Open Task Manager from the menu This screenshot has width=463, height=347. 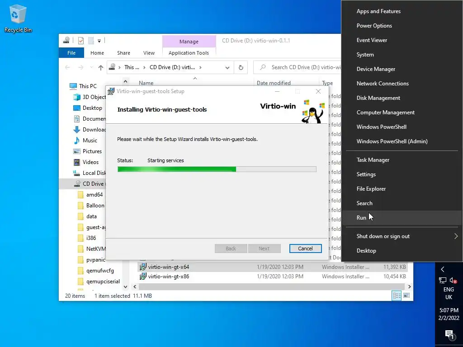click(x=402, y=160)
